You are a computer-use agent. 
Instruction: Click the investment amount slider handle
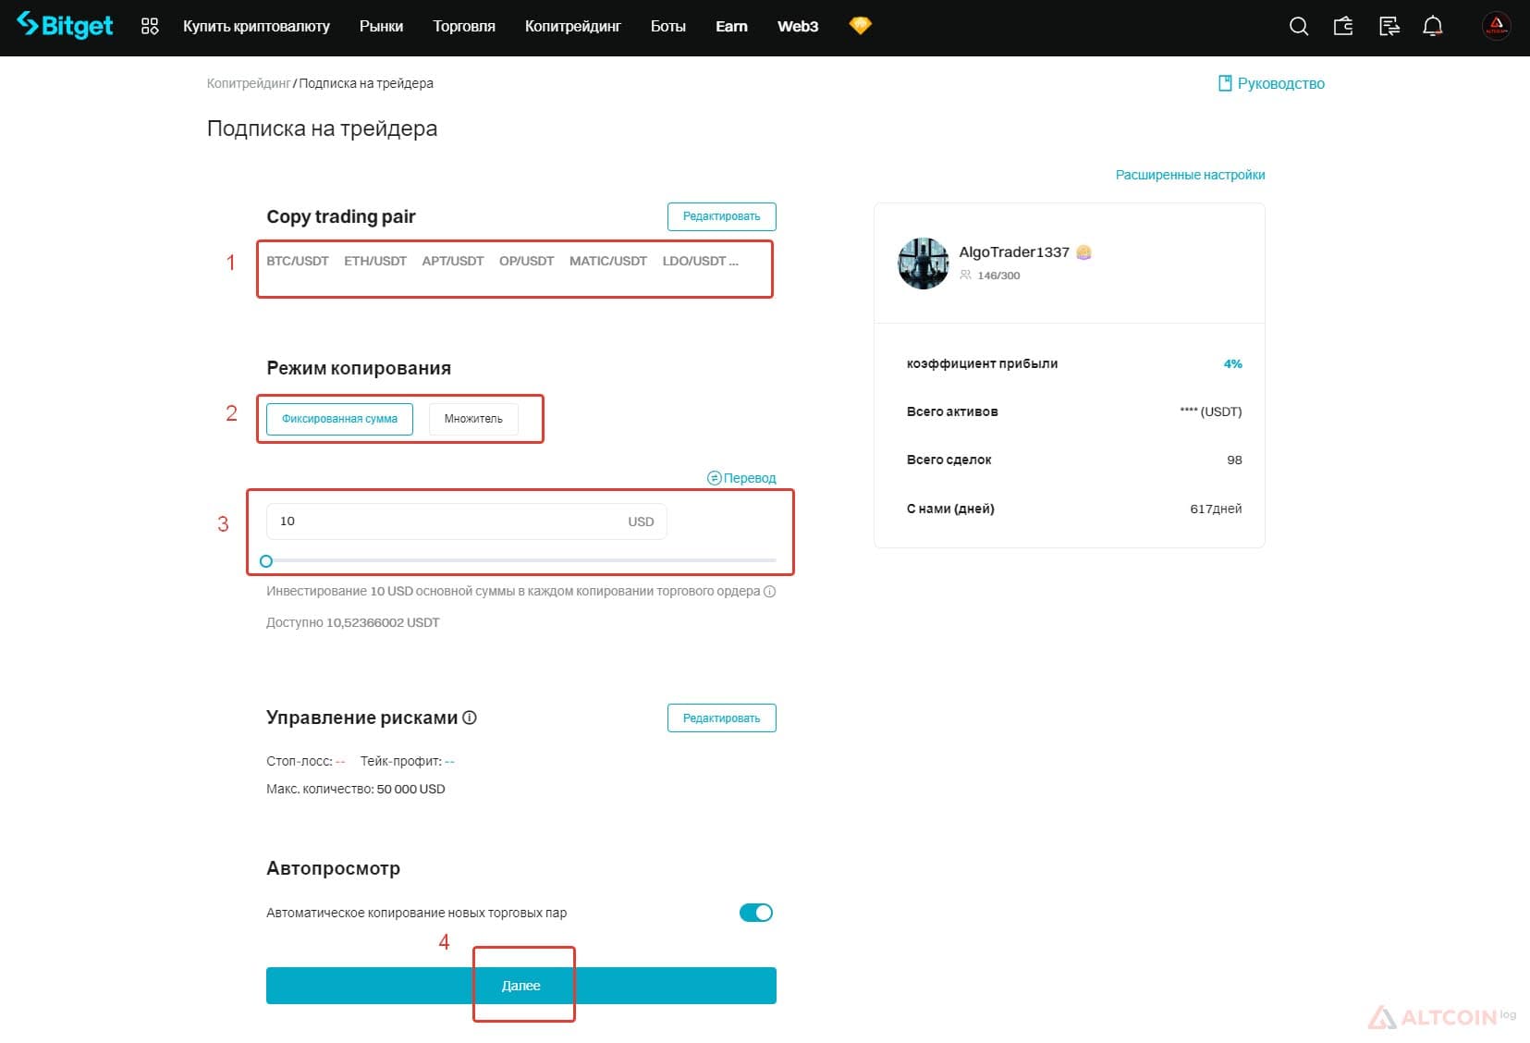[266, 561]
